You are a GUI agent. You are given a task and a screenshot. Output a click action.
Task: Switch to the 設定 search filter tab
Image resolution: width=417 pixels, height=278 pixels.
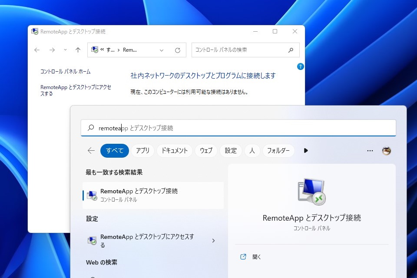tap(231, 150)
